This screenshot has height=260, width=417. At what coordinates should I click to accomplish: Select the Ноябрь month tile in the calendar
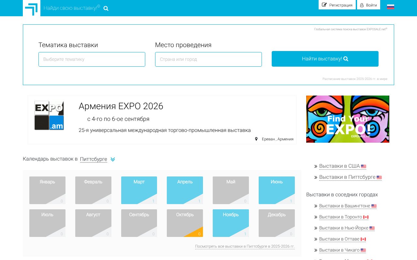click(231, 223)
